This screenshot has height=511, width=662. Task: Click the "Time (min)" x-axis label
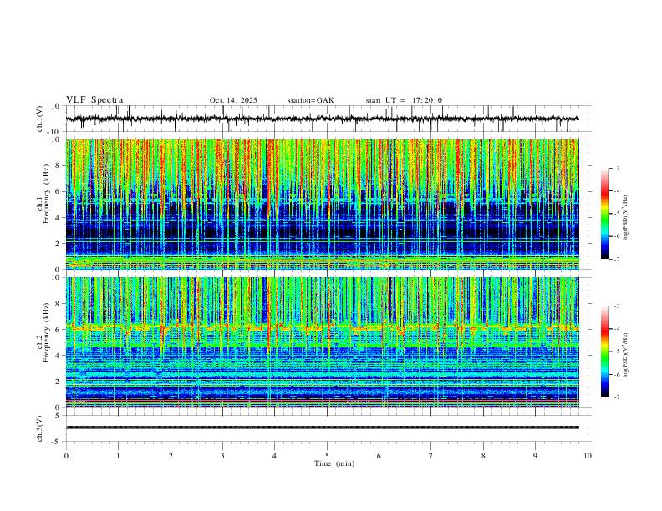click(x=334, y=463)
